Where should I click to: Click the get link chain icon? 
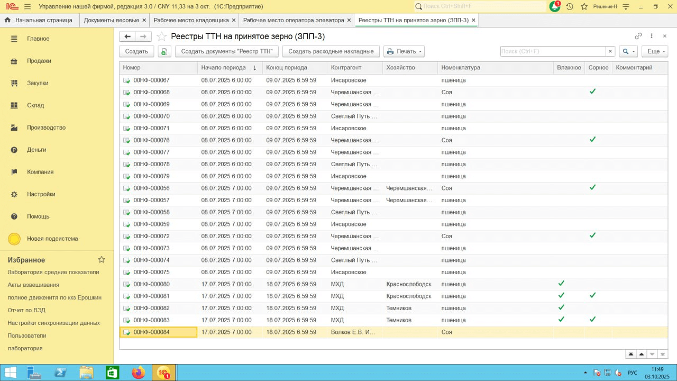(x=638, y=36)
